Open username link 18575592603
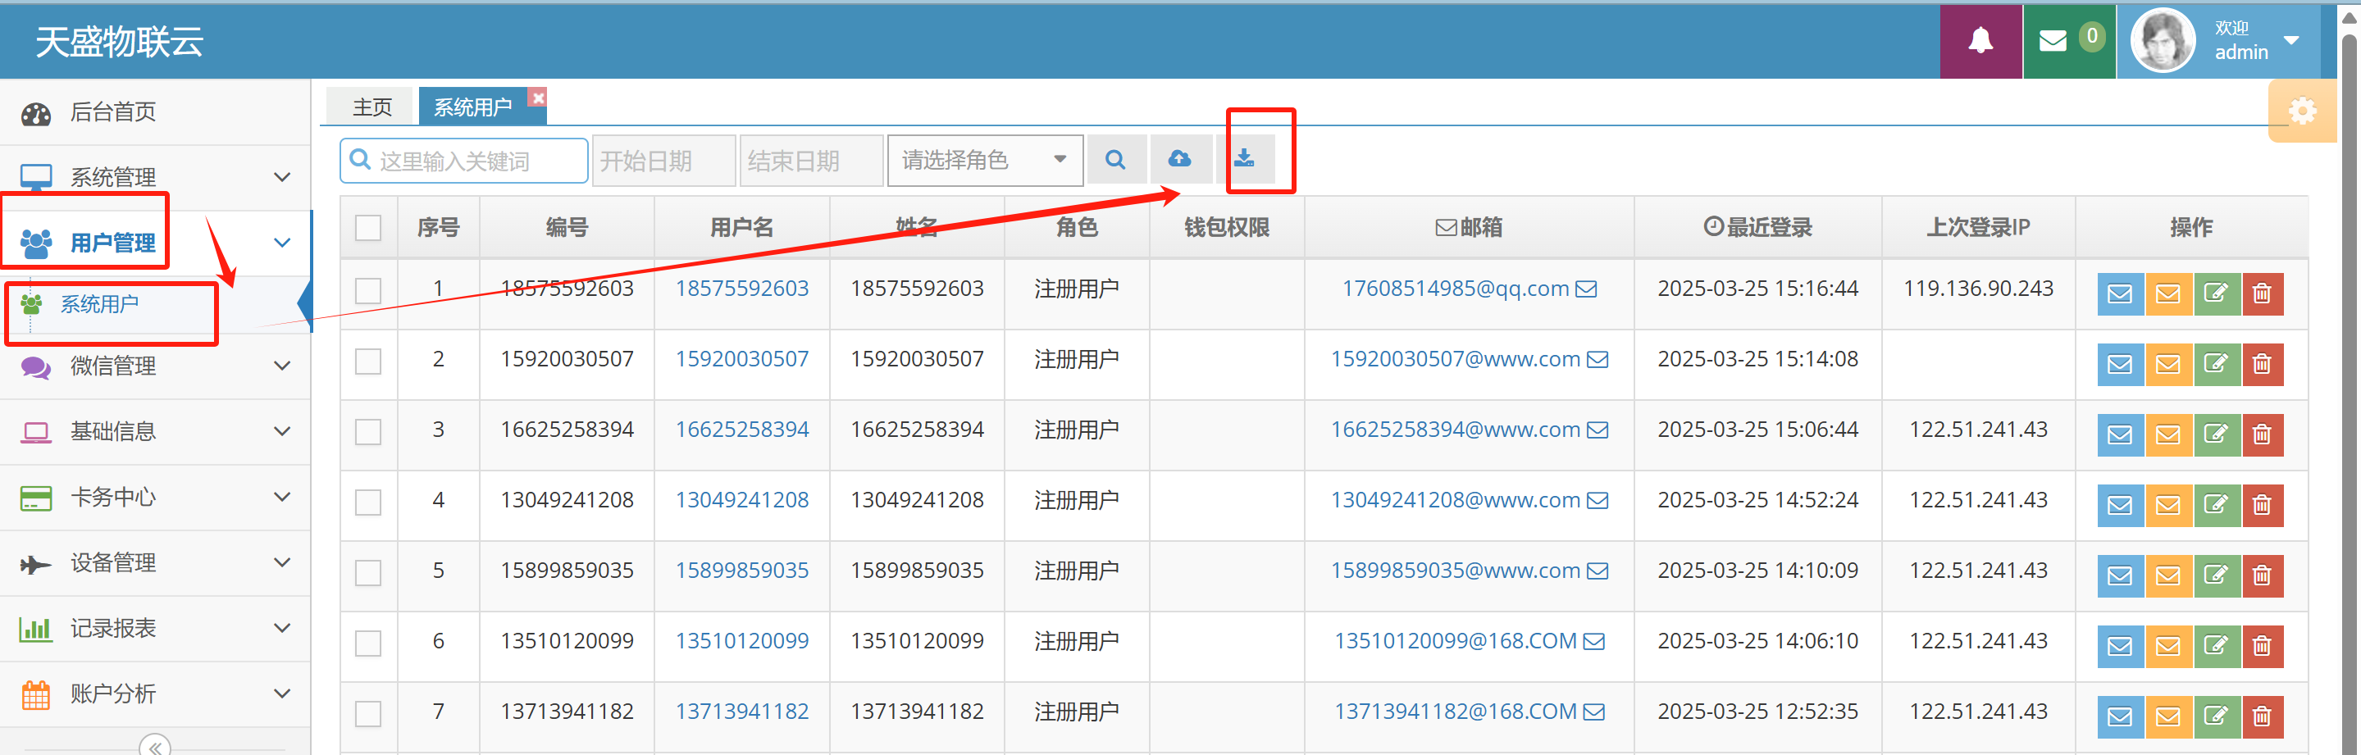This screenshot has height=755, width=2361. point(741,289)
